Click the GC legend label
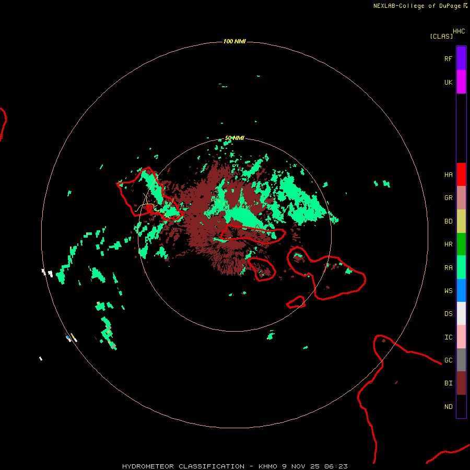This screenshot has height=470, width=470. [x=448, y=360]
